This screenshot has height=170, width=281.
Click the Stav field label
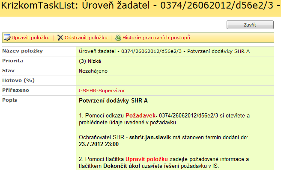pos(9,70)
